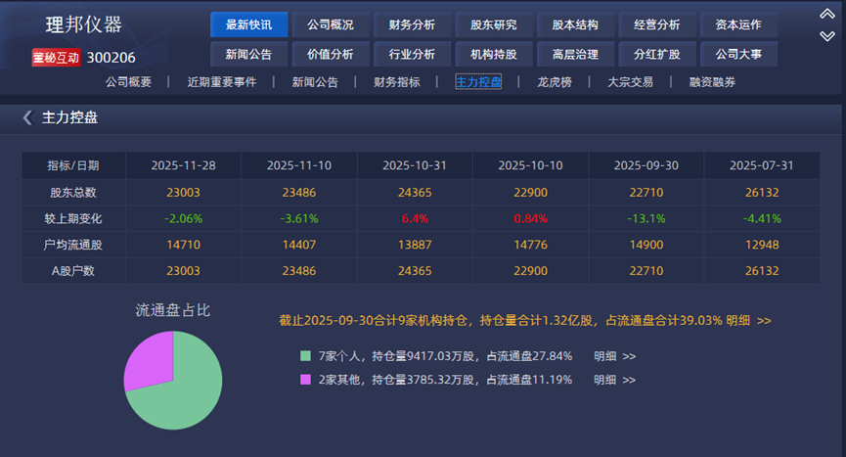Click the -2.06% change value
This screenshot has width=846, height=457.
pyautogui.click(x=184, y=218)
